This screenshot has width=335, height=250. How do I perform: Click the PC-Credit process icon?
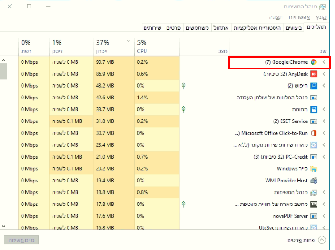[x=313, y=157]
